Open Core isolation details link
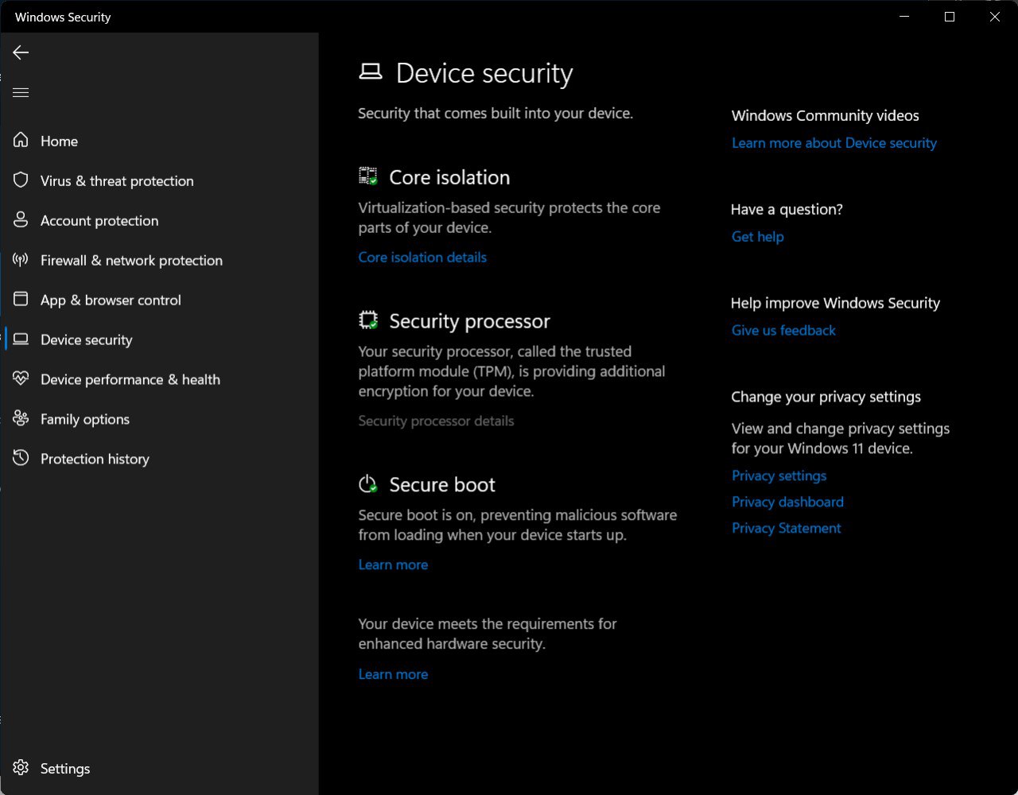Screen dimensions: 1018x795 point(422,257)
